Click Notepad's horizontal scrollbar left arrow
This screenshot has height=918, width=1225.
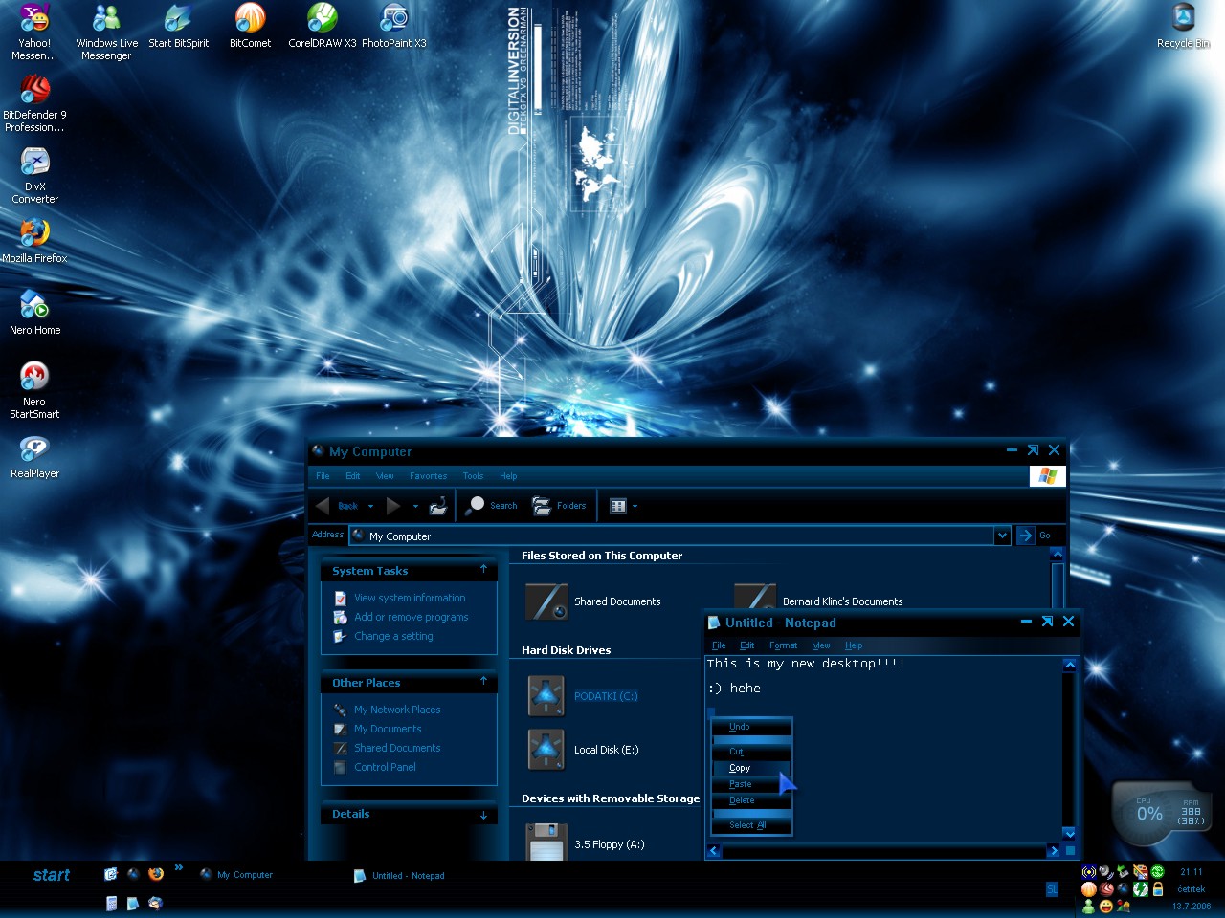[x=714, y=851]
